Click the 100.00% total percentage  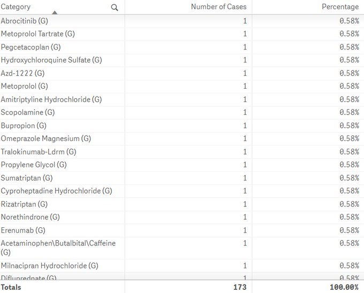point(344,287)
